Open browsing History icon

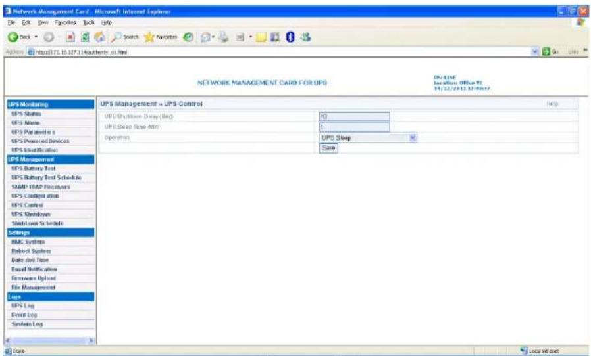click(x=188, y=37)
